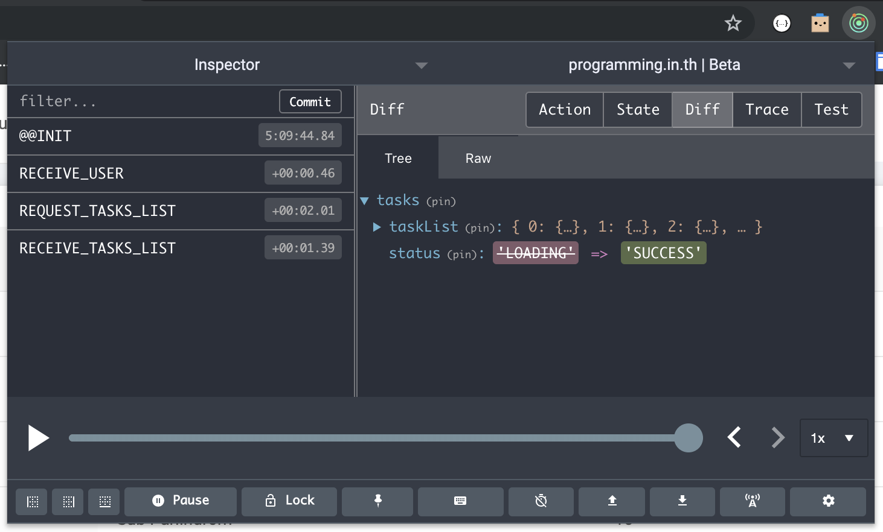
Task: Switch to the State tab
Action: click(638, 110)
